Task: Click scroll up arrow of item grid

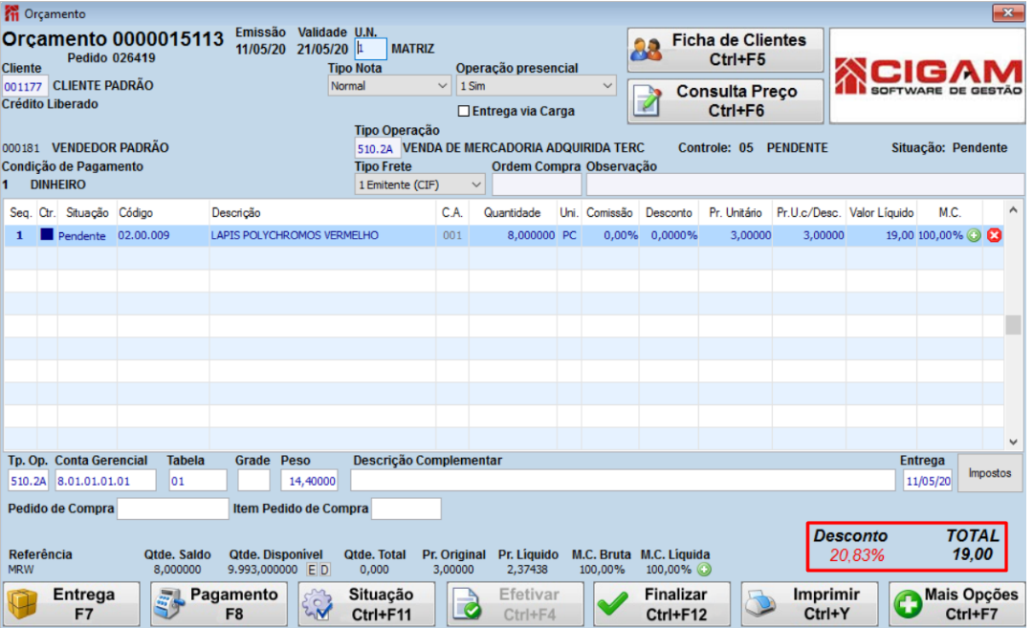Action: click(x=1013, y=210)
